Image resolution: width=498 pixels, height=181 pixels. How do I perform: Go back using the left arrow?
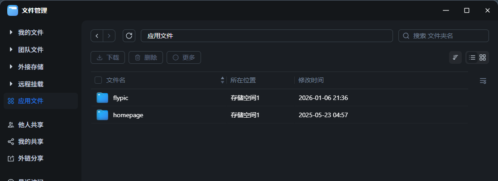97,36
